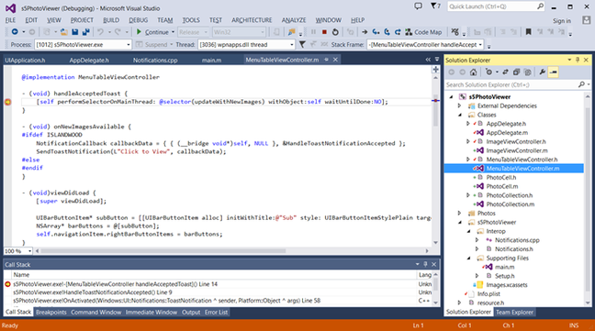Toggle breakpoint on the handleAcceptedToast line
The image size is (595, 331).
pyautogui.click(x=8, y=102)
